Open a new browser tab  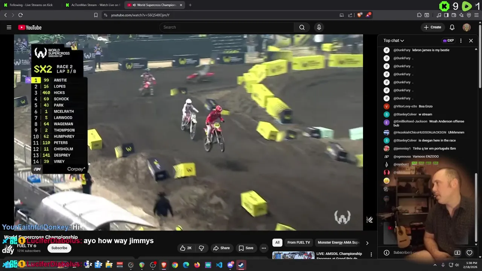pos(190,5)
